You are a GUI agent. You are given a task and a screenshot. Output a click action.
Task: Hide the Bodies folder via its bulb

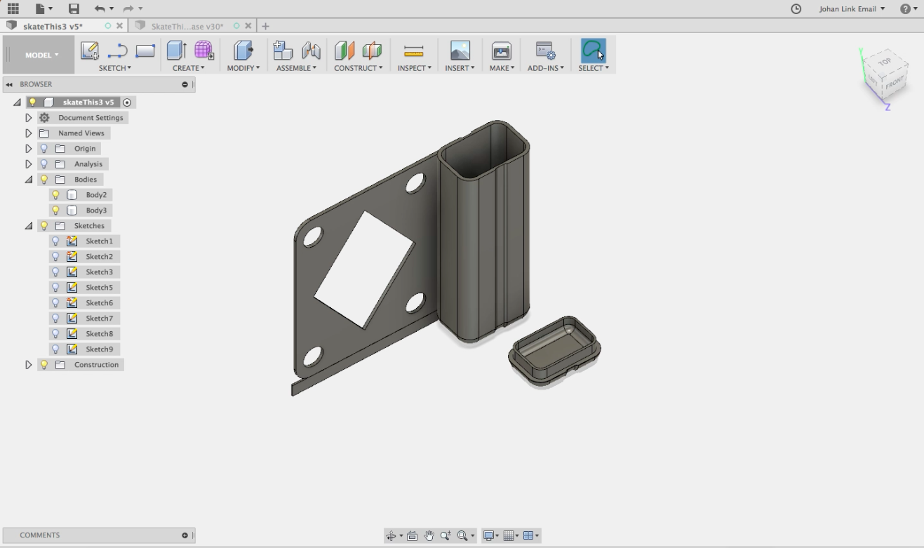point(44,180)
